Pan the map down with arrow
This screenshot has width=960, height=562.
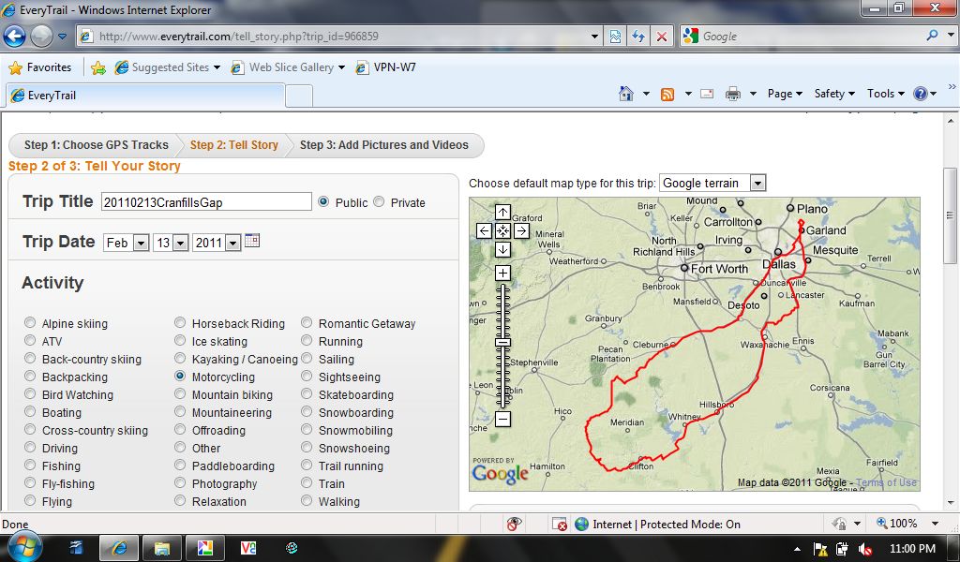point(502,249)
